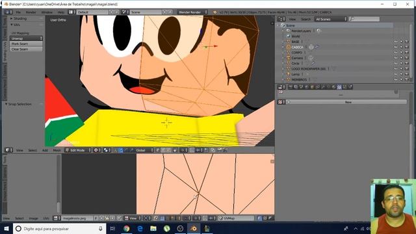The height and width of the screenshot is (234, 416).
Task: Open the Outliner View menu
Action: coord(292,19)
